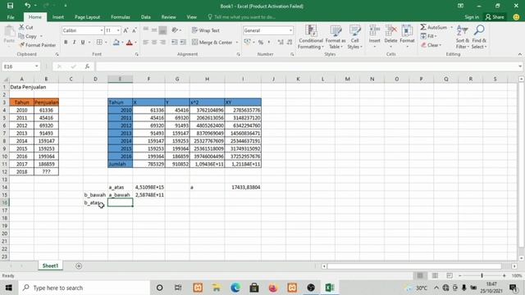Toggle right text alignment
525x295 pixels.
click(162, 43)
